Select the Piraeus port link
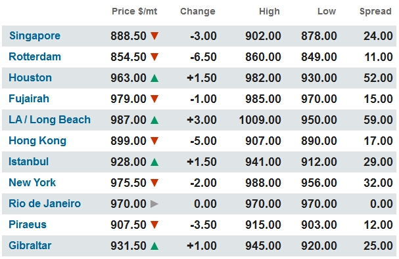This screenshot has height=259, width=399. click(28, 224)
